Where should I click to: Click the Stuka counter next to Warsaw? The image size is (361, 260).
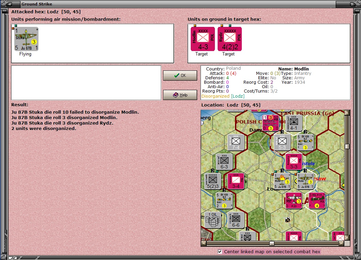305,181
